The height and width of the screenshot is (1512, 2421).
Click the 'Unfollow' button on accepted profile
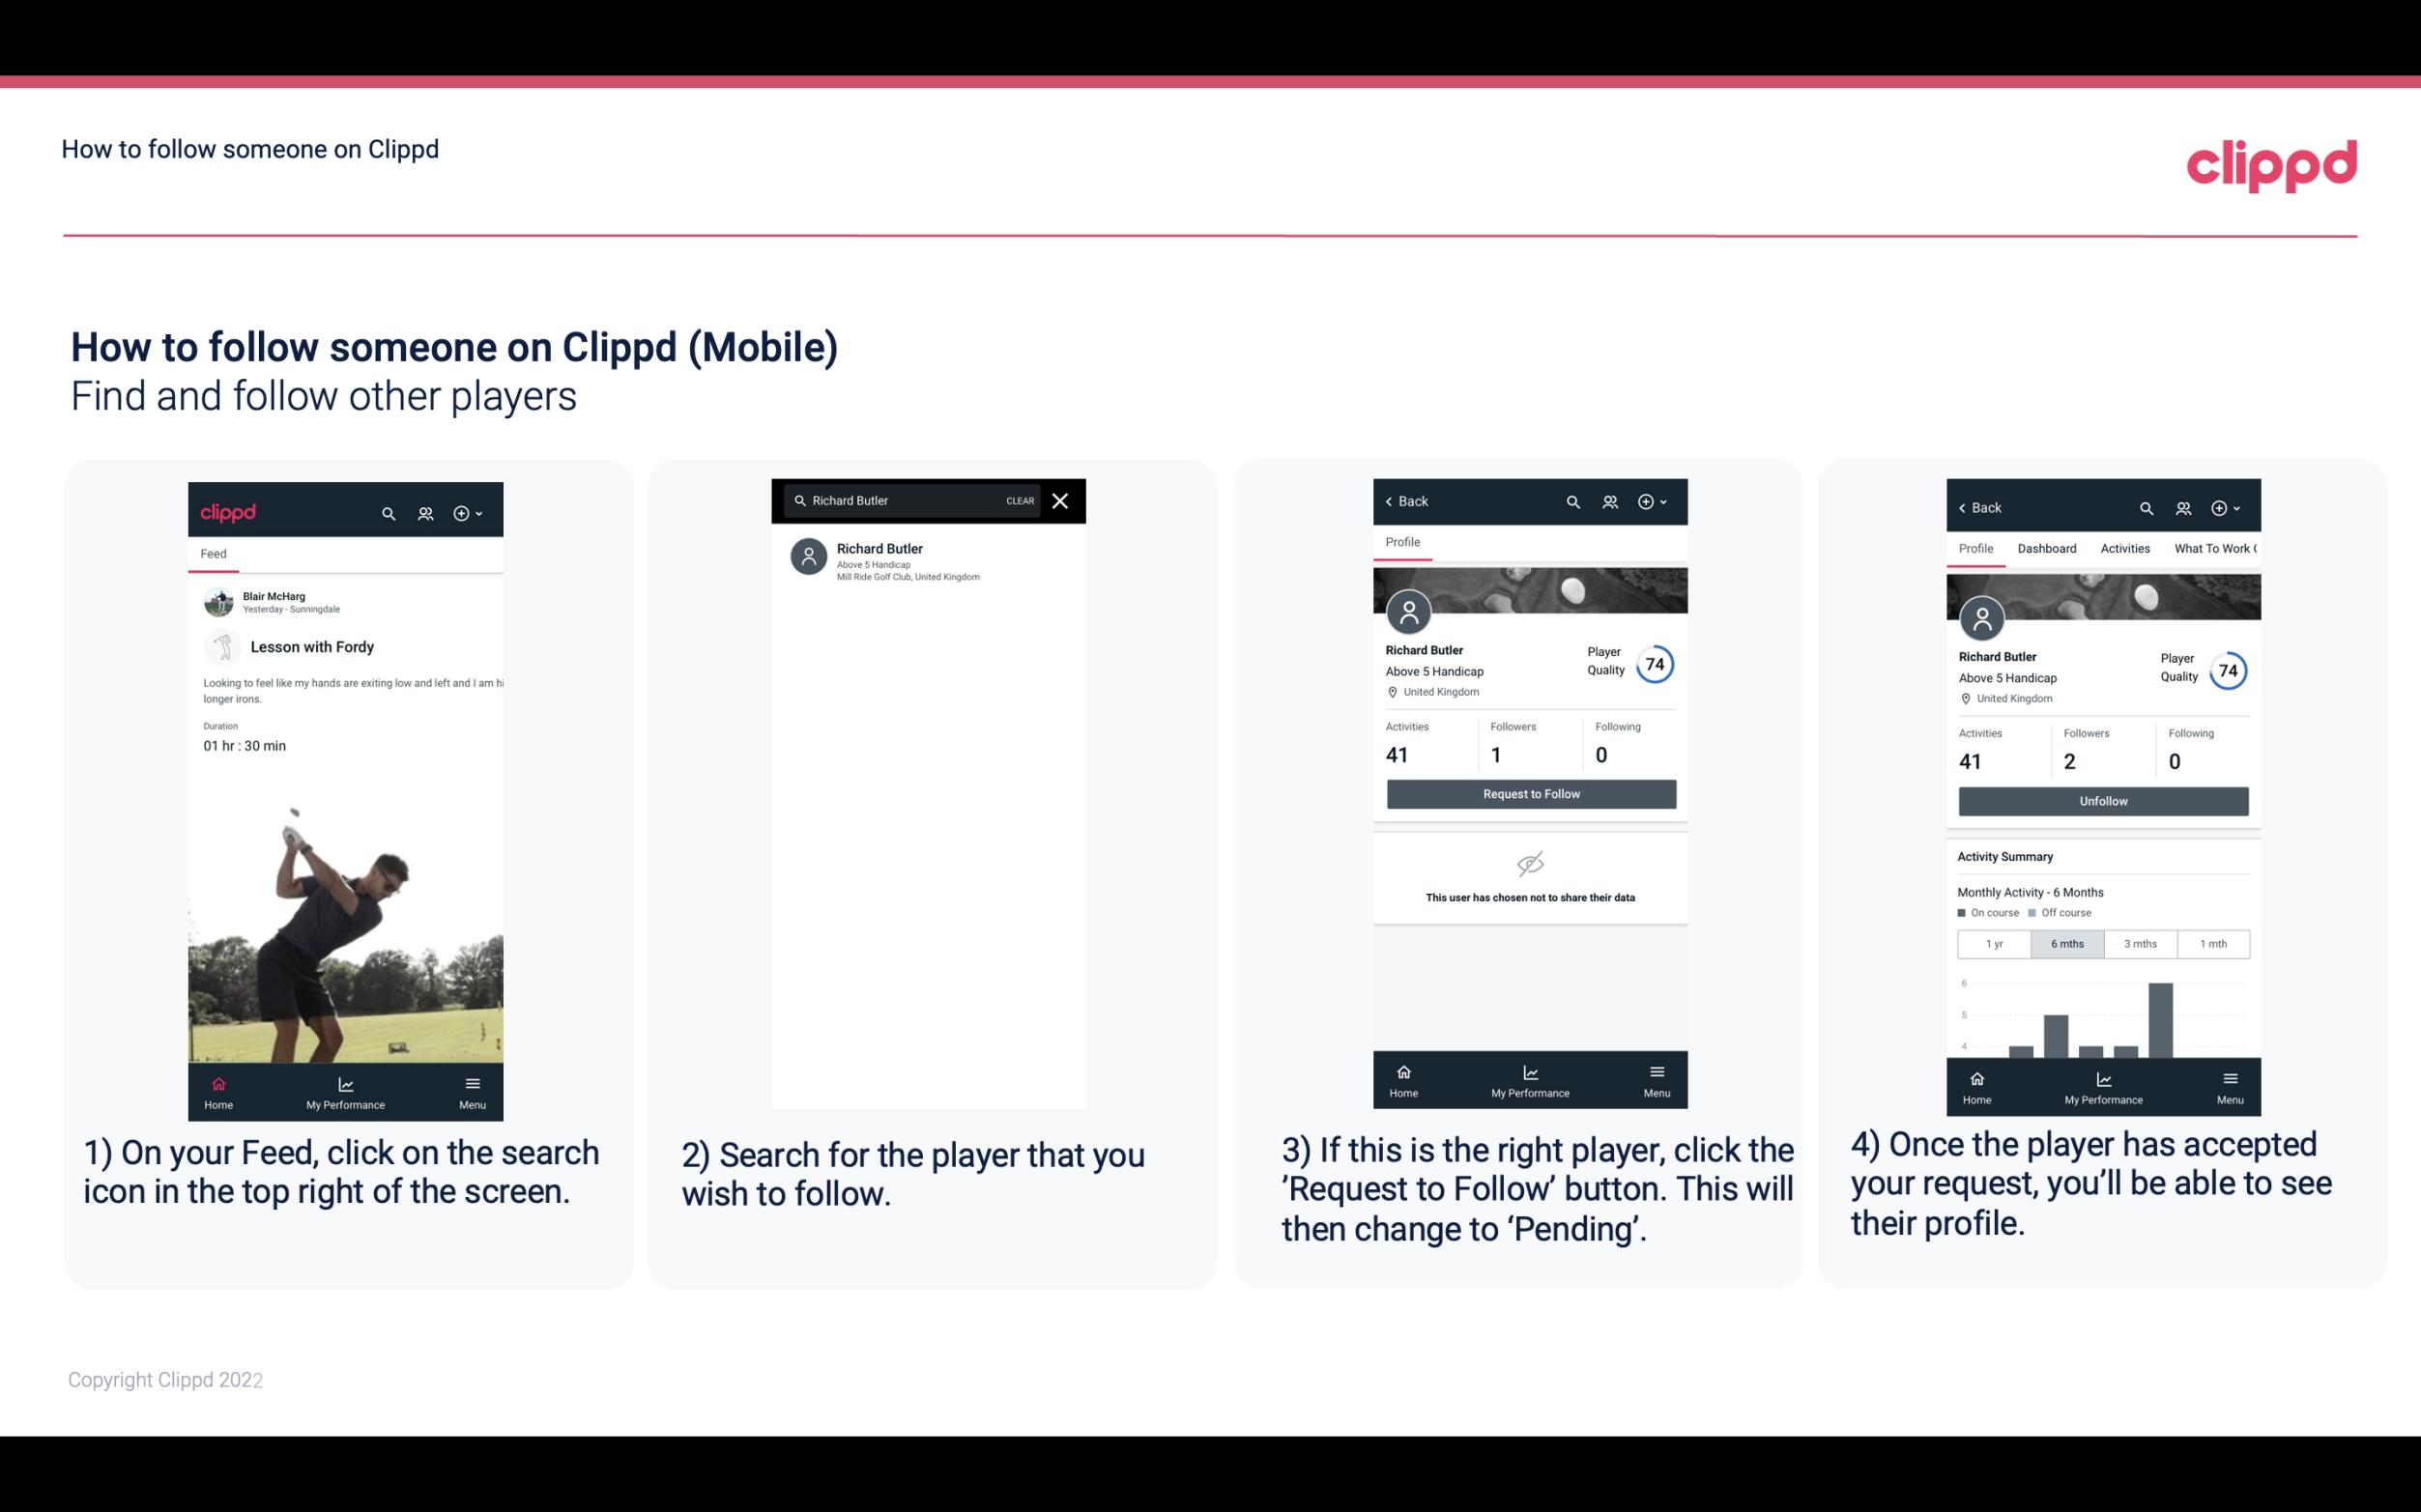coord(2100,800)
